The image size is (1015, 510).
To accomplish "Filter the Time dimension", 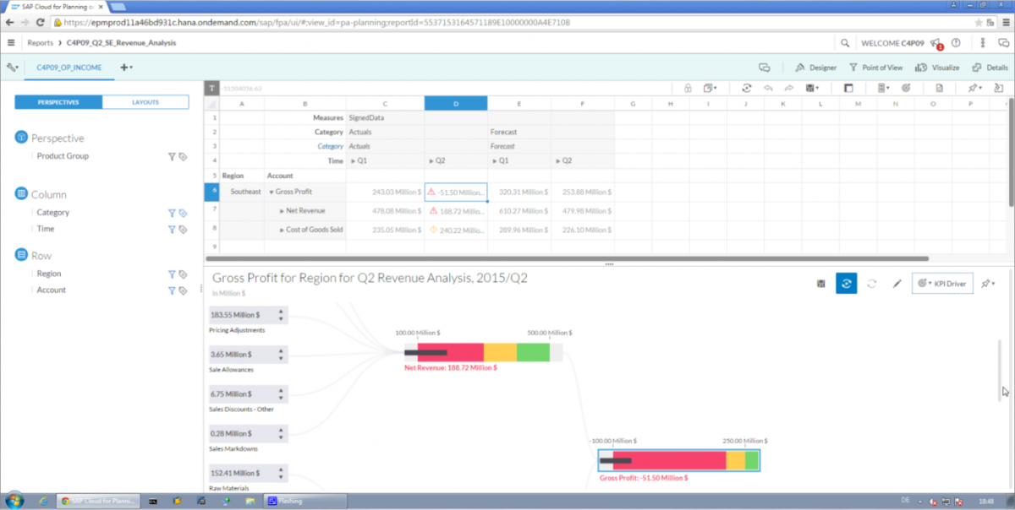I will point(171,229).
